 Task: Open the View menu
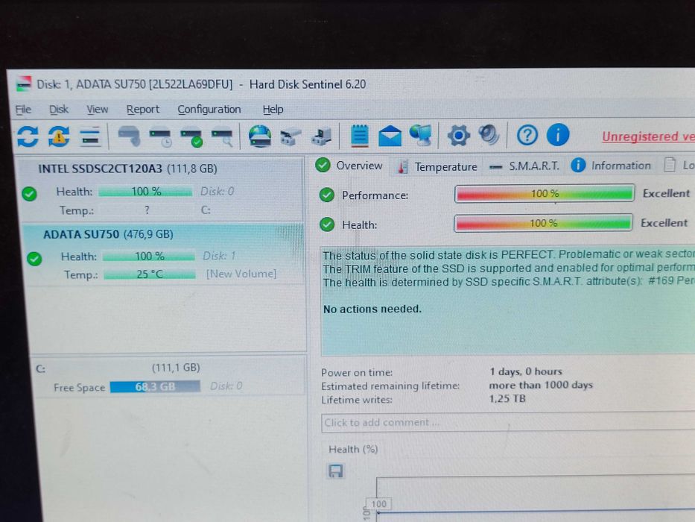[x=97, y=109]
